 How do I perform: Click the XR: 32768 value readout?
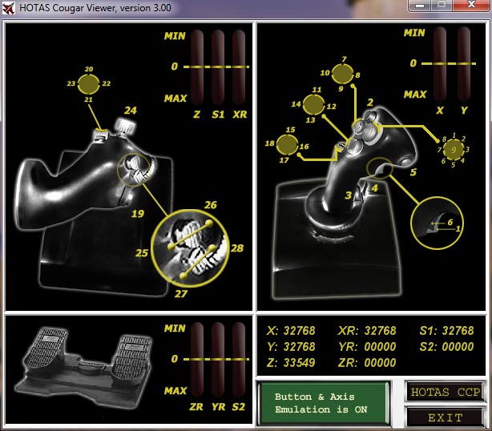(x=367, y=331)
